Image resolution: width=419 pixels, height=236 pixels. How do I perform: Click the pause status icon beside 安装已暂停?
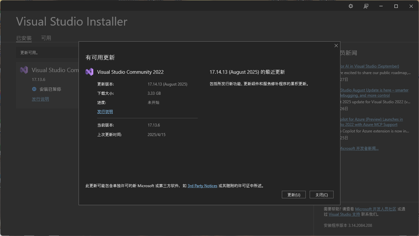[34, 89]
